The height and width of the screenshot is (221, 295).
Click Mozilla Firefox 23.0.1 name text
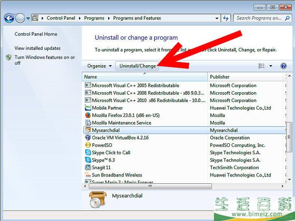click(x=126, y=115)
